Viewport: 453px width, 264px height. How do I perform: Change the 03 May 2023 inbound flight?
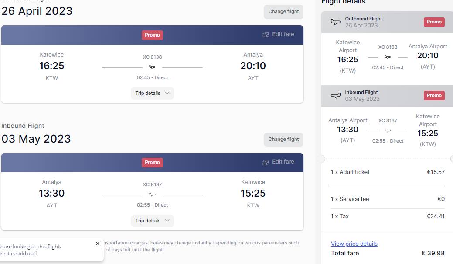pos(283,140)
